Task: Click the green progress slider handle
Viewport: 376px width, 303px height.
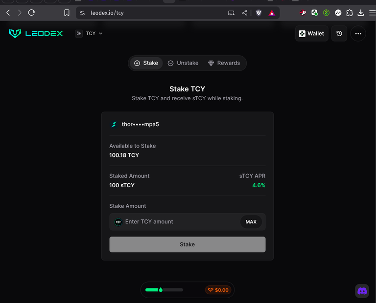Action: point(161,290)
